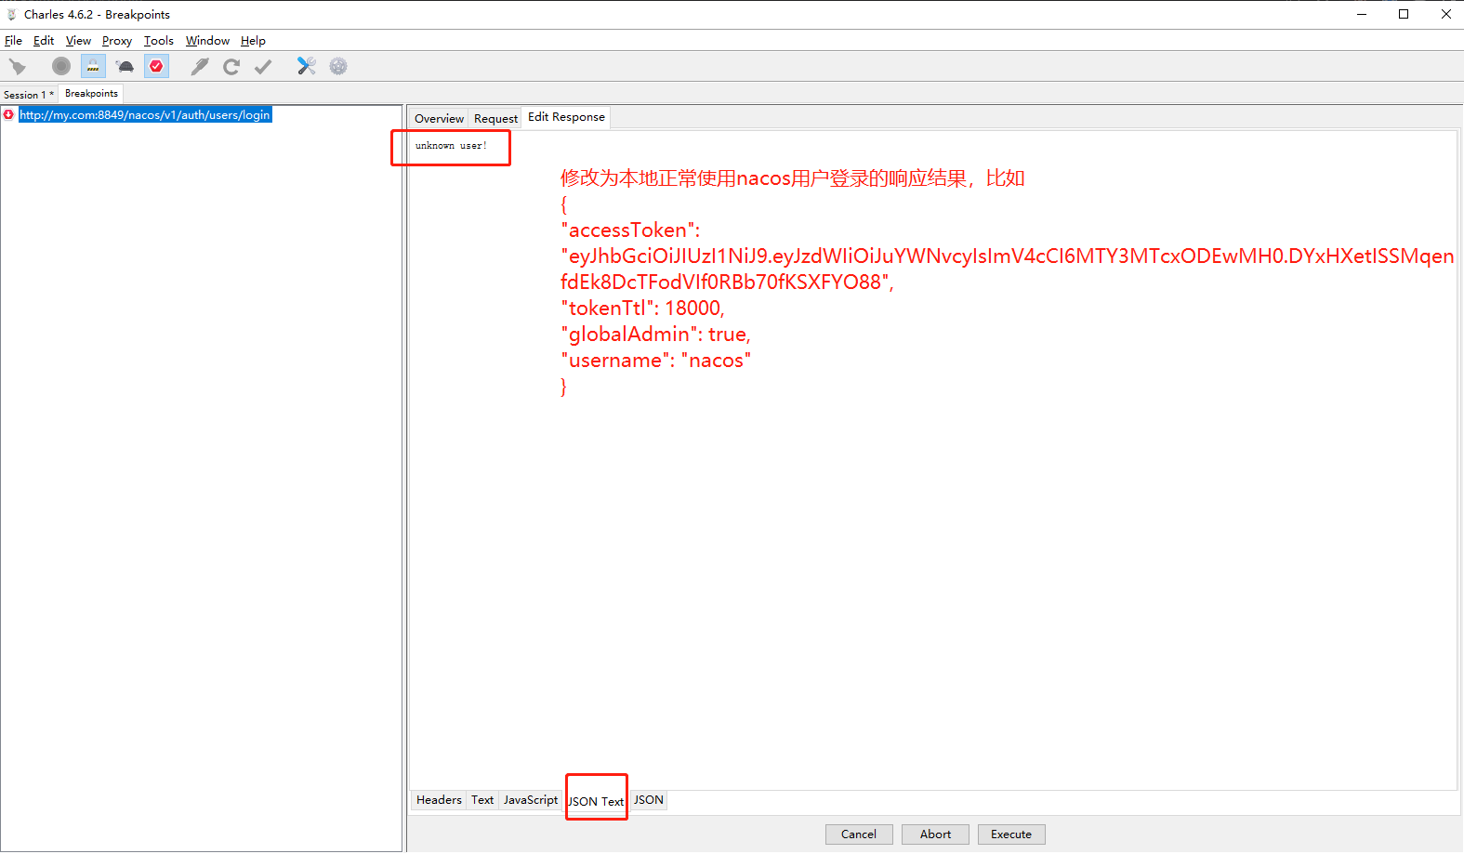Select the nacos login URL entry
The width and height of the screenshot is (1464, 854).
pos(145,115)
